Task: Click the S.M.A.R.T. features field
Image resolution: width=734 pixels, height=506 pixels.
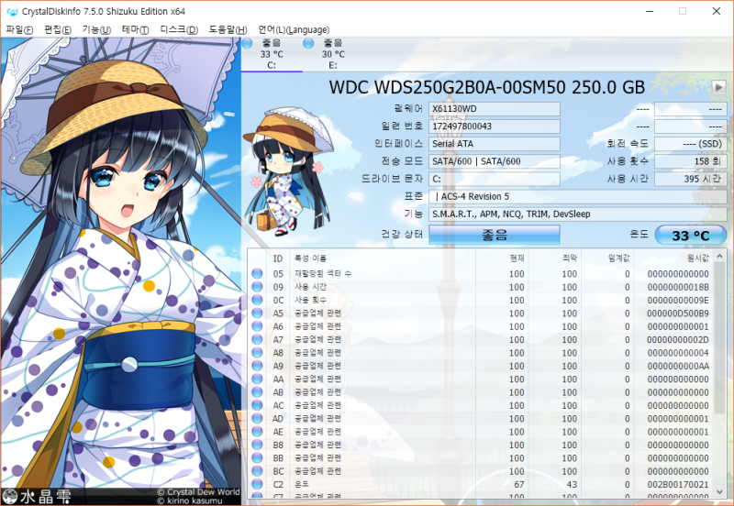Action: pyautogui.click(x=578, y=214)
